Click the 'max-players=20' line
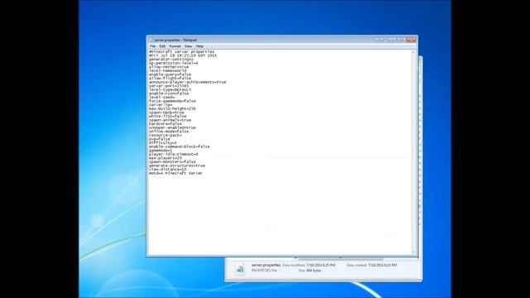 click(x=166, y=158)
